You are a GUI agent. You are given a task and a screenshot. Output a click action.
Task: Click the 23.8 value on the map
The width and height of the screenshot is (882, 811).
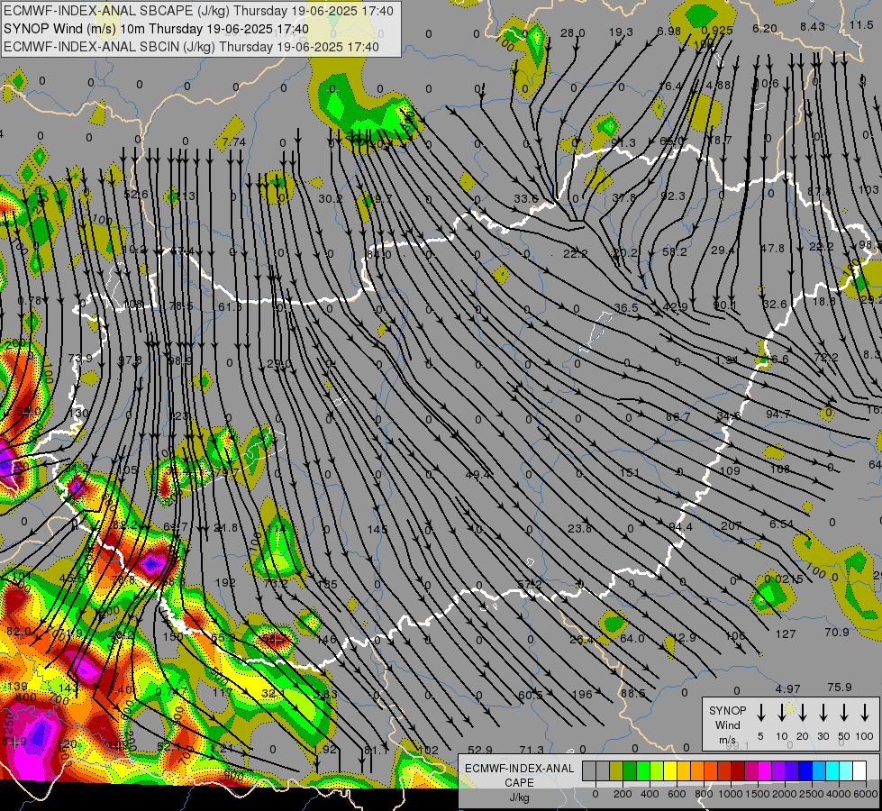tap(579, 528)
